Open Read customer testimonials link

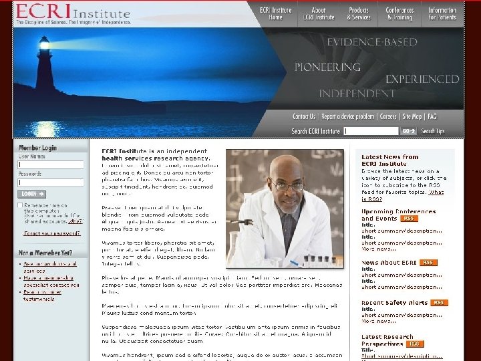[42, 295]
